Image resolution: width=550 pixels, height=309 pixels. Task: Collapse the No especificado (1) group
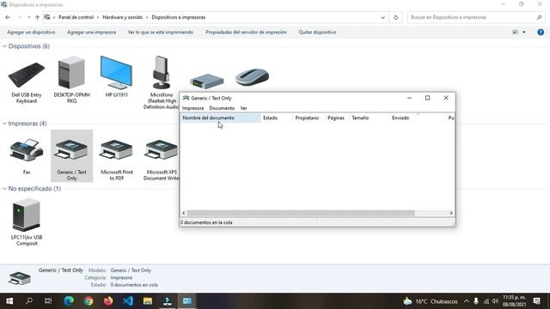tap(4, 189)
